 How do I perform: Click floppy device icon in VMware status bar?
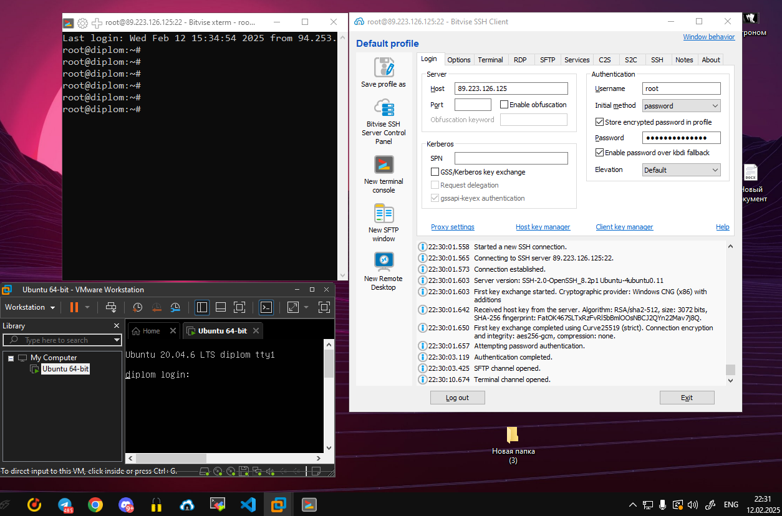point(244,471)
